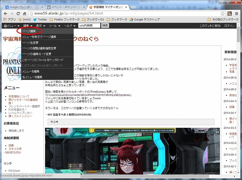Reload the page with refresh icon

pyautogui.click(x=18, y=14)
